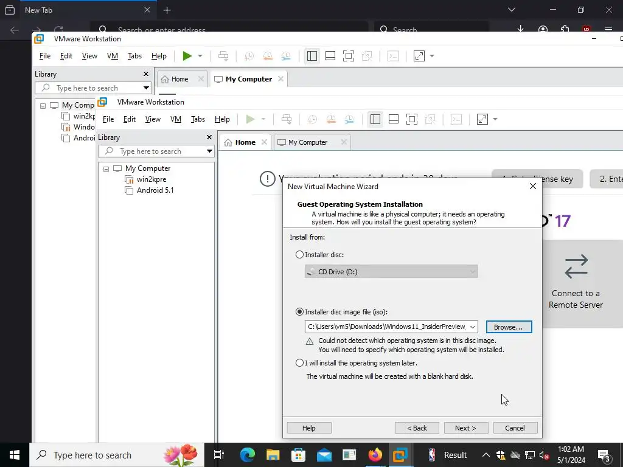
Task: Open Firefox from taskbar
Action: click(375, 455)
